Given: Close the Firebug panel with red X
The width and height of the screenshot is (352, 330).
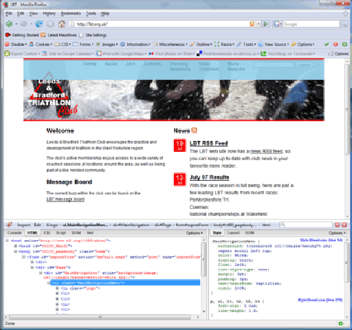Looking at the screenshot, I should click(344, 225).
